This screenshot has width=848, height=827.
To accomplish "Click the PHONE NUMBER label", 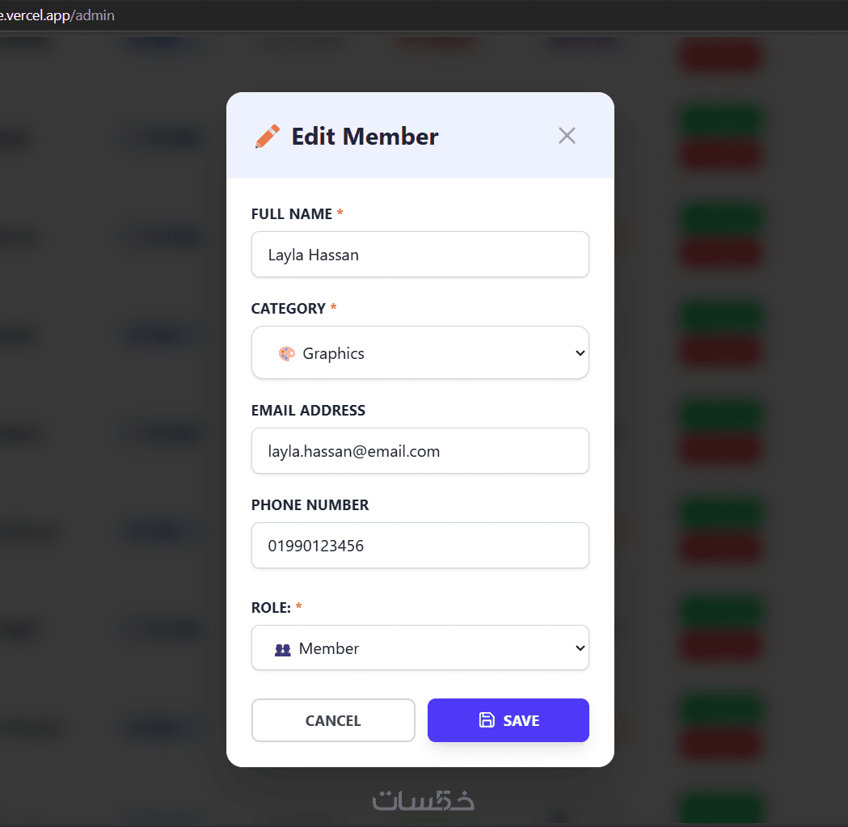I will click(x=310, y=505).
